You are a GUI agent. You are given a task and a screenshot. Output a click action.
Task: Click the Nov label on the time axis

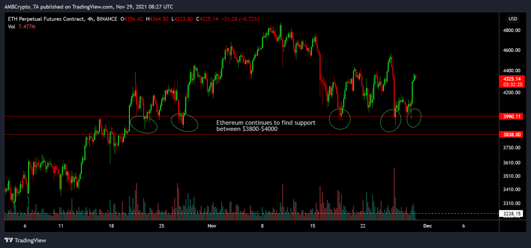click(x=212, y=226)
